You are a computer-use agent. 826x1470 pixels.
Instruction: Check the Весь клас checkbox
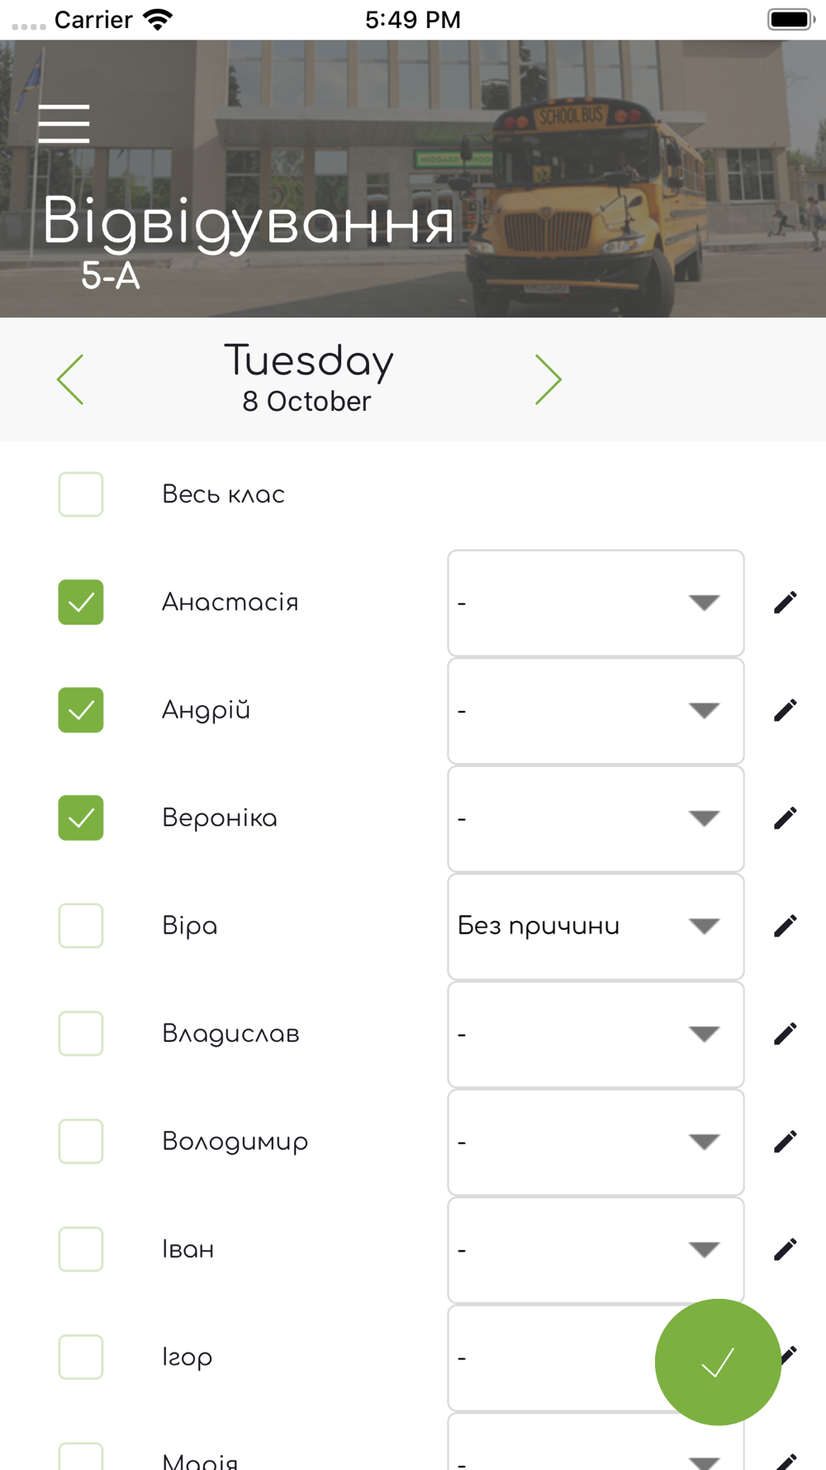[81, 494]
